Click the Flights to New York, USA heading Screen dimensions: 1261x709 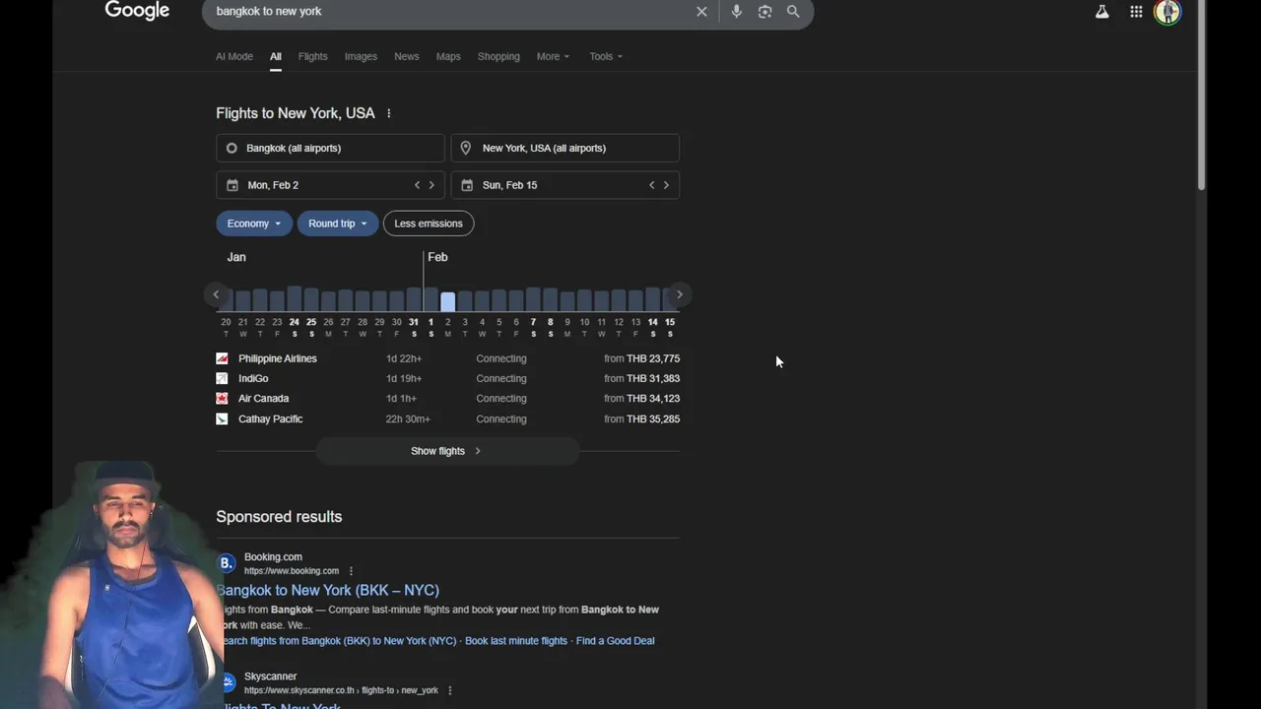[x=296, y=113]
